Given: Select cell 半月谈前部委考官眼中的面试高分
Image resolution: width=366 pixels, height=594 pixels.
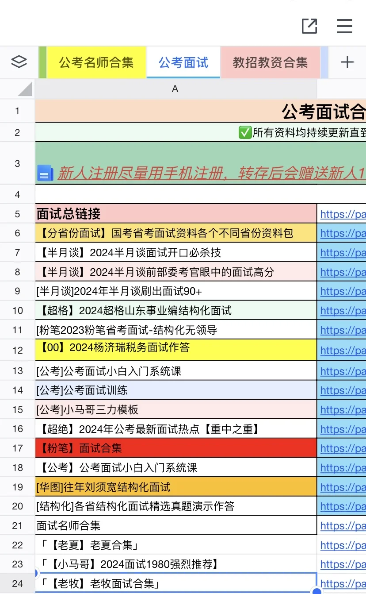Looking at the screenshot, I should click(x=176, y=272).
